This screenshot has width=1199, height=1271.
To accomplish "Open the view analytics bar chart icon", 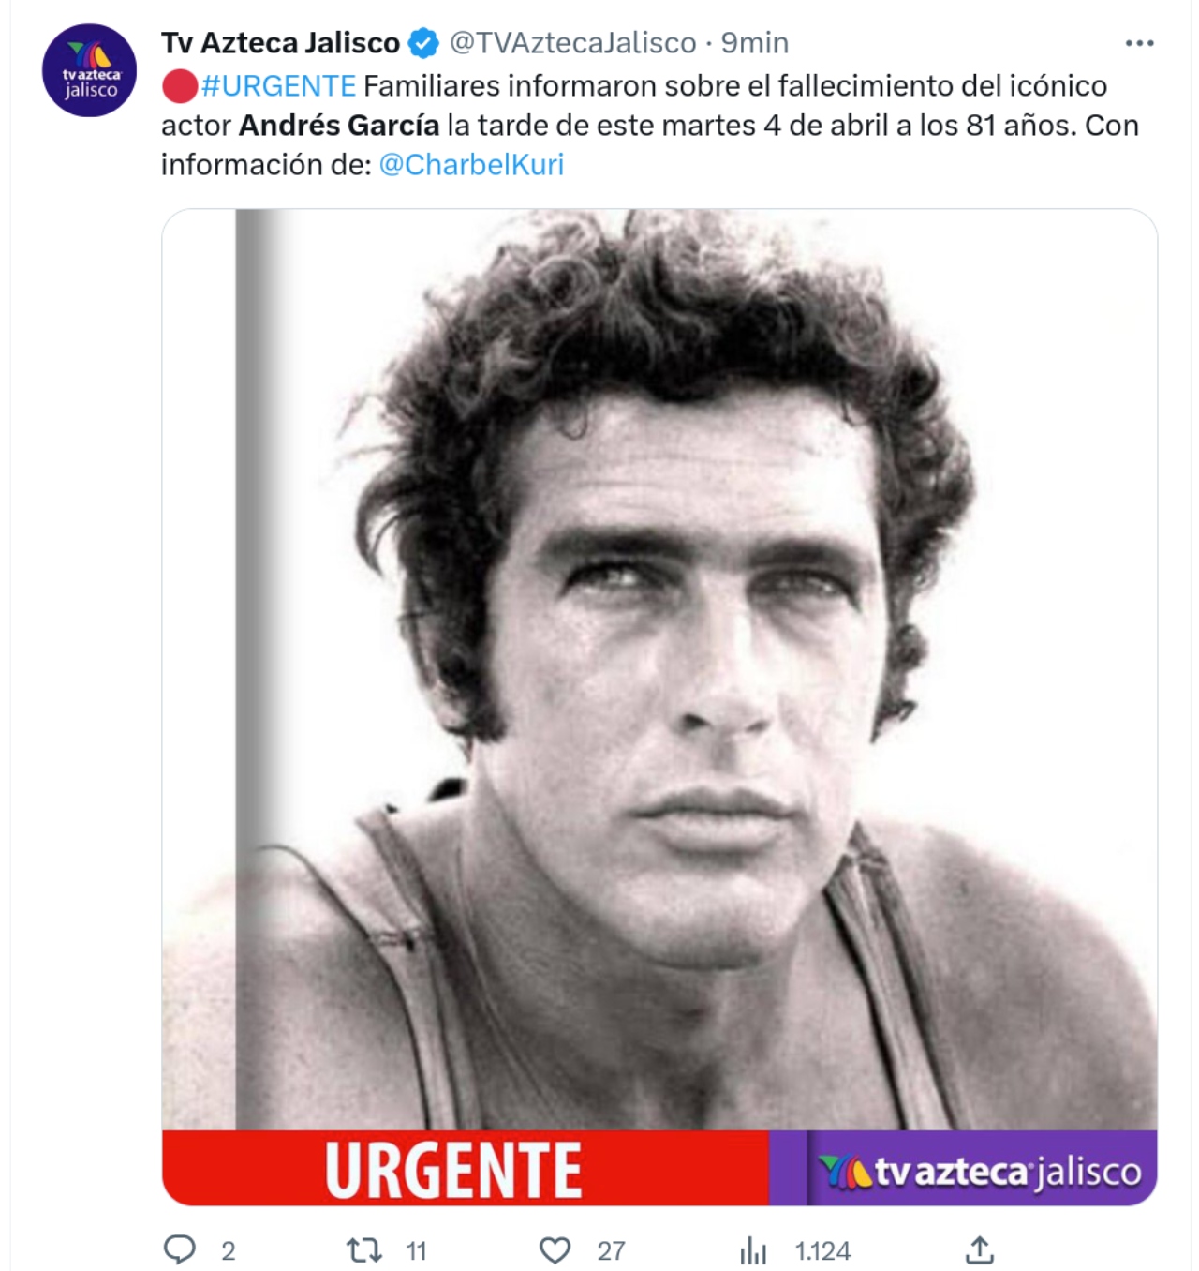I will click(753, 1250).
